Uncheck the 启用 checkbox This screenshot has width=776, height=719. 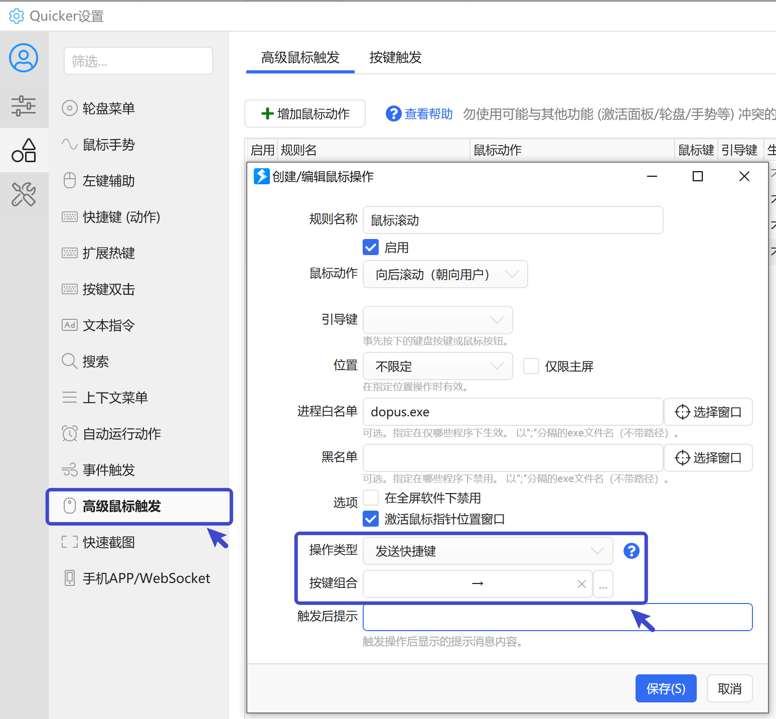click(x=371, y=248)
